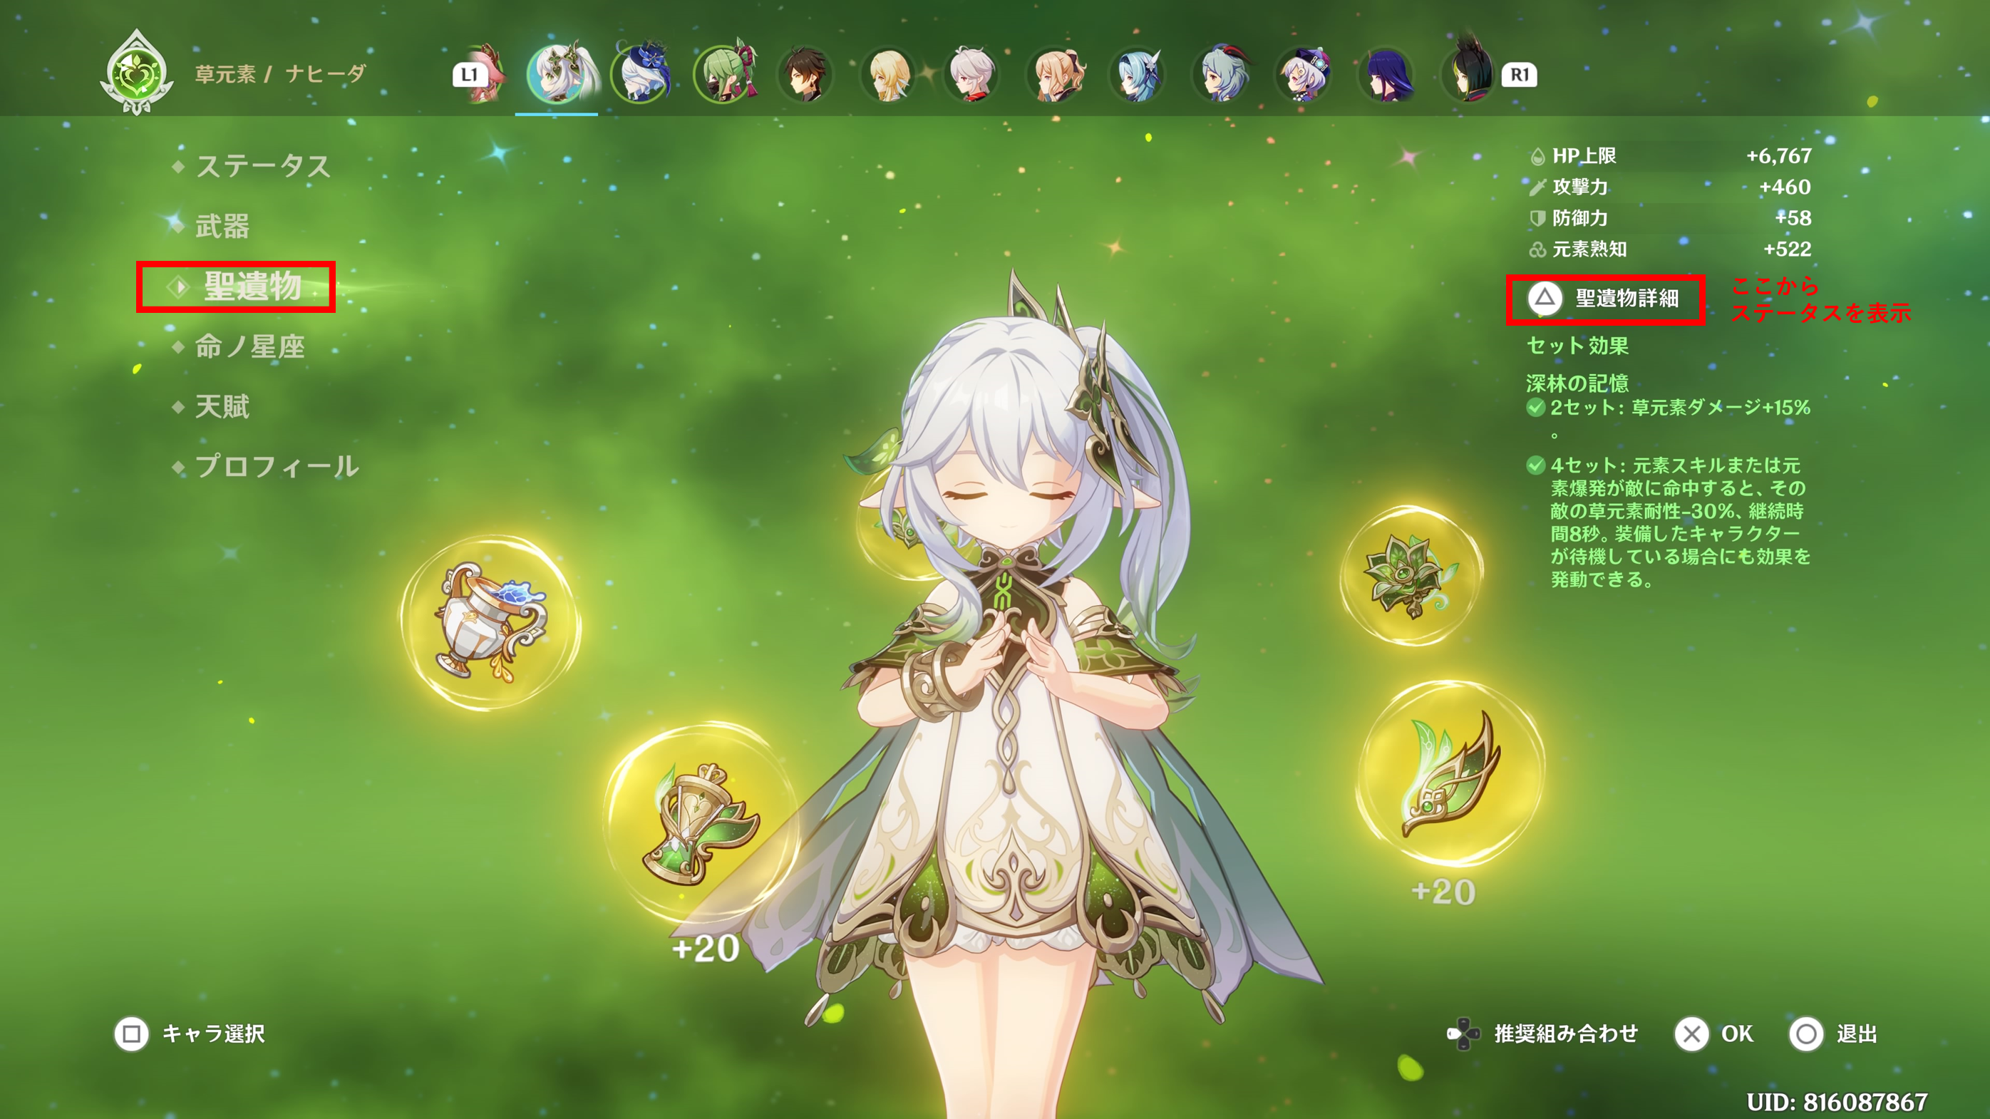The width and height of the screenshot is (1990, 1119).
Task: Open the 武器 menu
Action: (222, 226)
